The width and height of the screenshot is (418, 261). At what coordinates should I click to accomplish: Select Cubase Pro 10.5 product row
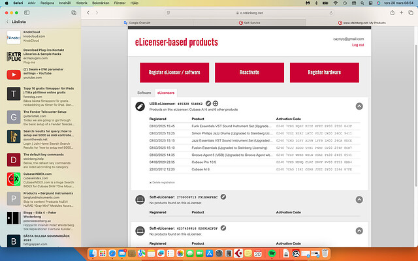click(x=255, y=162)
